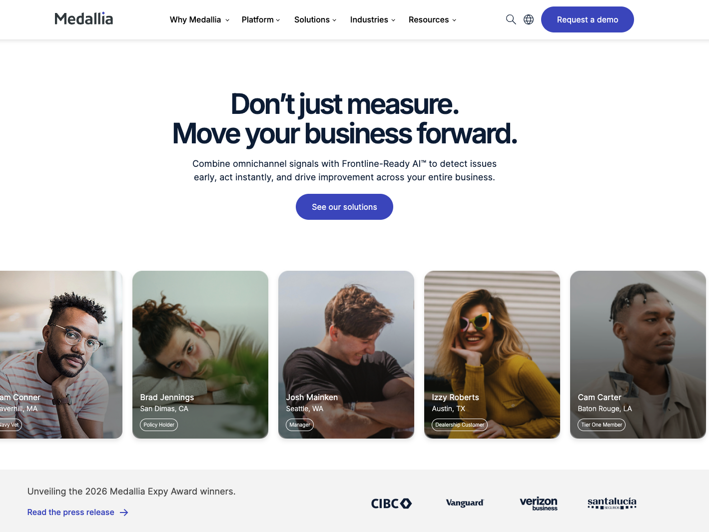Screen dimensions: 709x532
Task: Select the Brad Jennings profile card
Action: point(200,355)
